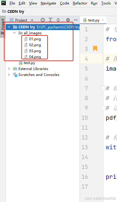Collapse the all_images folder chevron

(14, 33)
